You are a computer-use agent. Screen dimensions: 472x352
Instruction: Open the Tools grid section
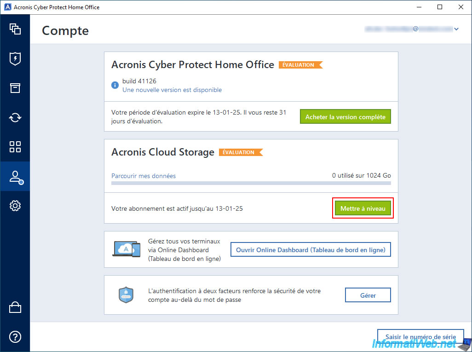pyautogui.click(x=15, y=147)
